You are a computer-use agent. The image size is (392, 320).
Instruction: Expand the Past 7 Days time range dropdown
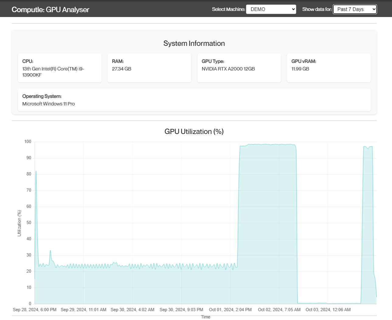pos(355,9)
